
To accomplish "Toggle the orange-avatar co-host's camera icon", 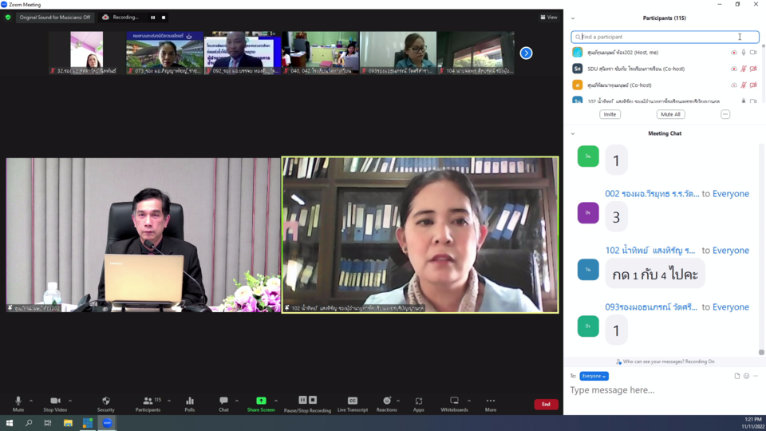I will point(753,85).
